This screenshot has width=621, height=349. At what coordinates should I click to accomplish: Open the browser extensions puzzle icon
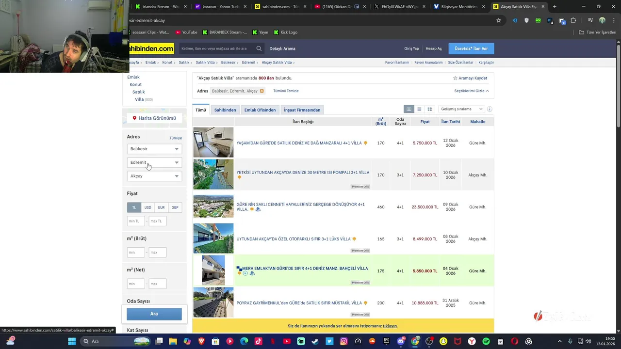[x=573, y=20]
